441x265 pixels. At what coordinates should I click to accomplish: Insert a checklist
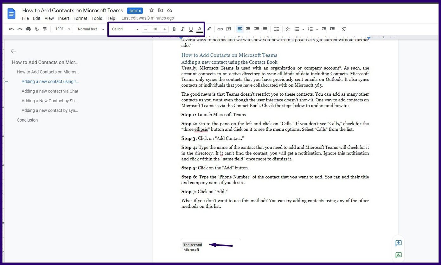pos(288,29)
